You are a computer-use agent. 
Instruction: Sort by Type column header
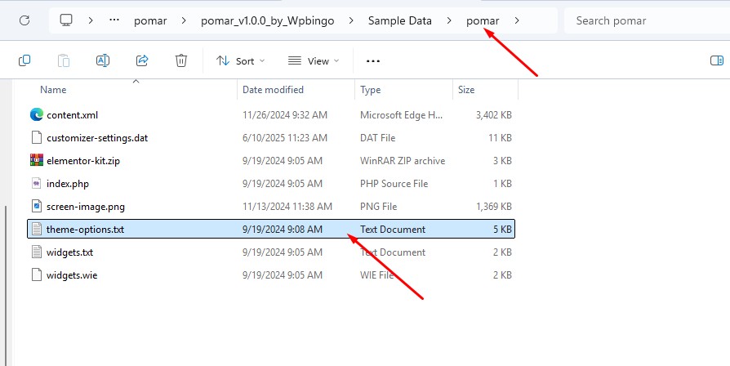click(x=370, y=89)
